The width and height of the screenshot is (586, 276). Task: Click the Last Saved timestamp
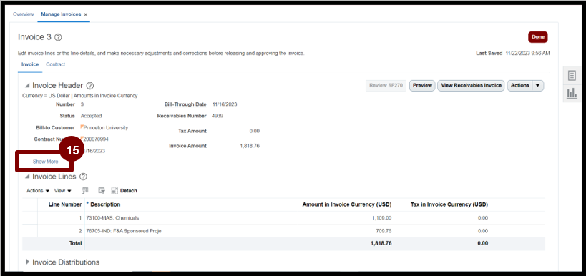click(527, 54)
